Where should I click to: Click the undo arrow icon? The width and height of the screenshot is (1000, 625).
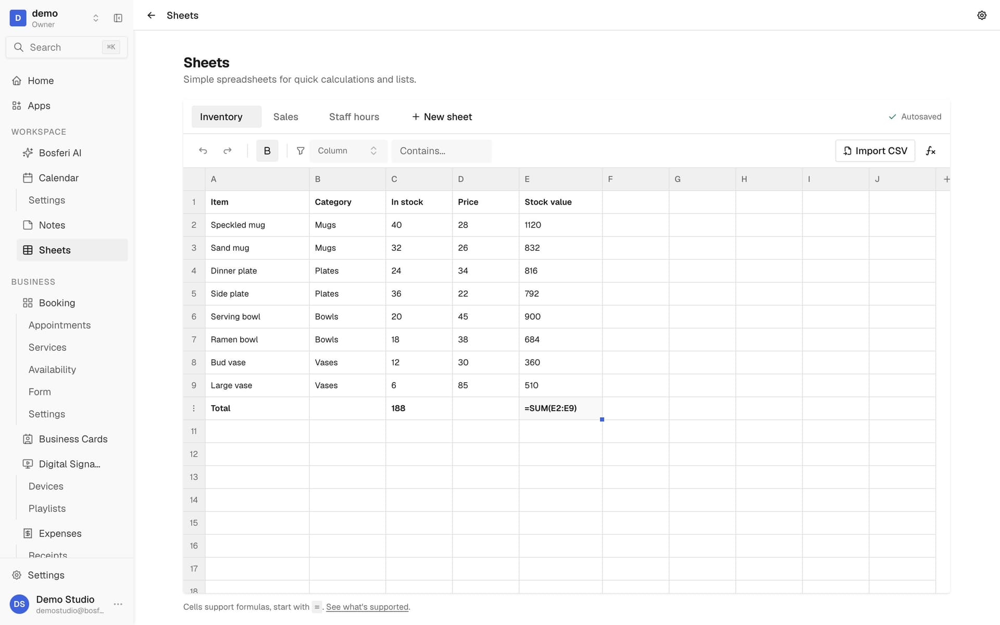tap(203, 151)
